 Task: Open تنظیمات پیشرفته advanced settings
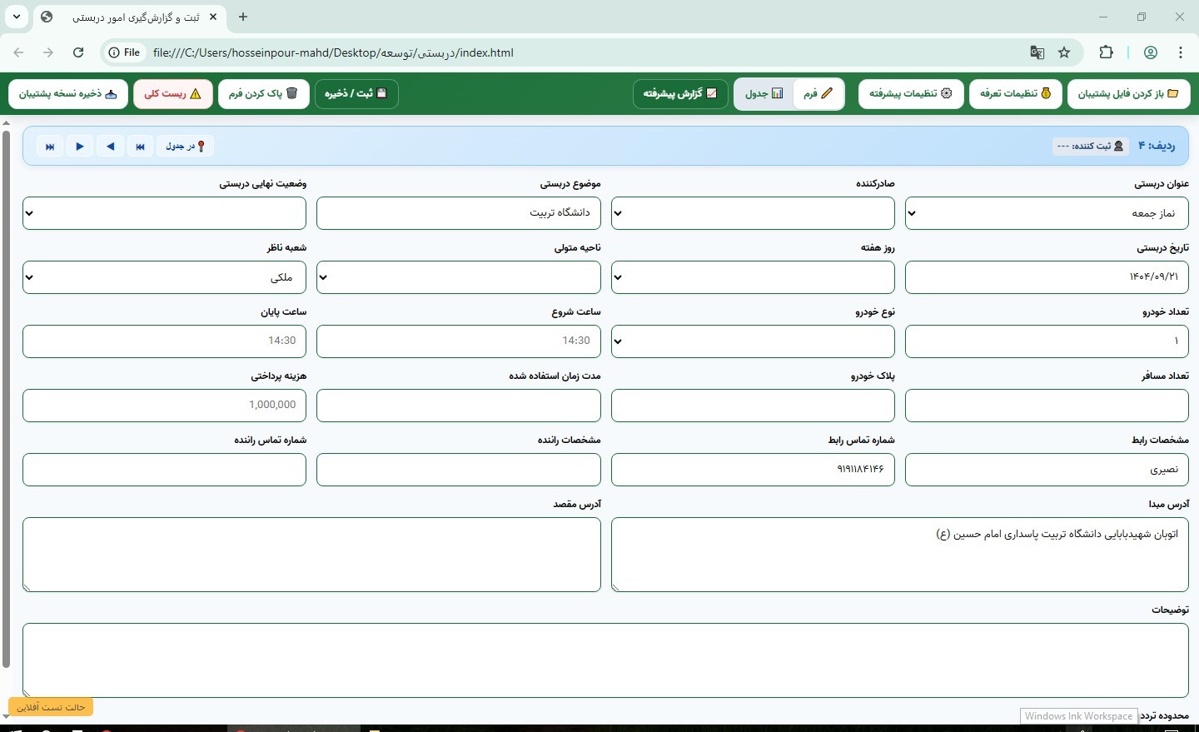click(x=911, y=93)
